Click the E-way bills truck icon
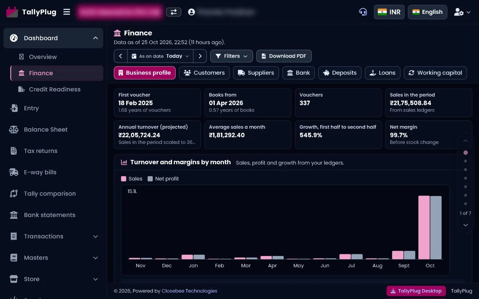 coord(14,172)
